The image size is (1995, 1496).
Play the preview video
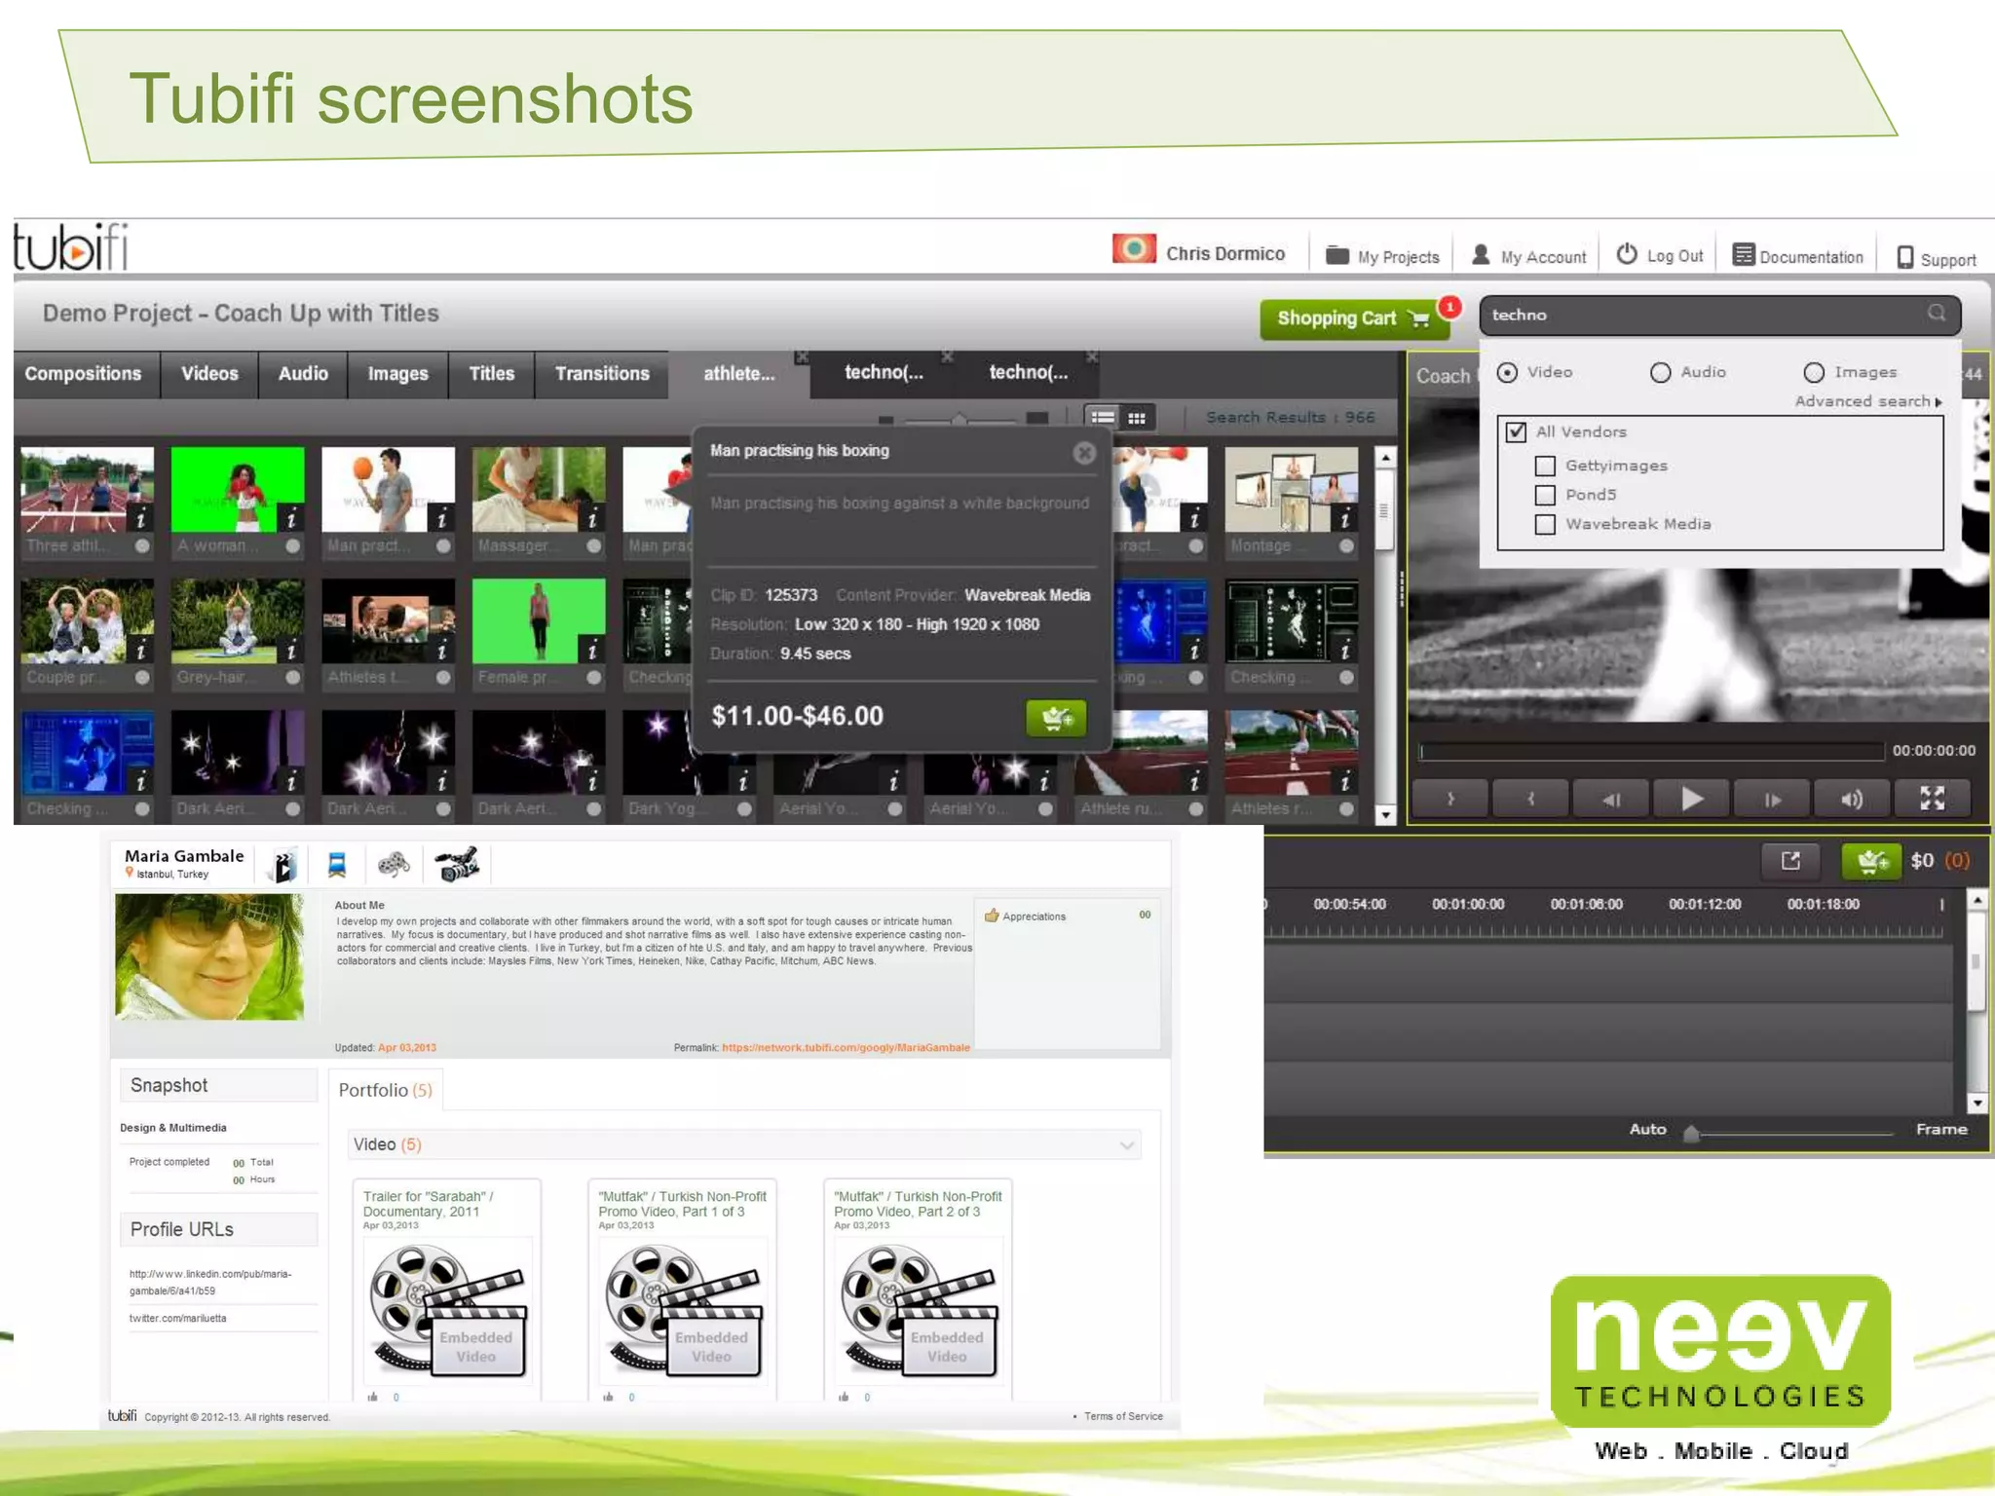1692,800
